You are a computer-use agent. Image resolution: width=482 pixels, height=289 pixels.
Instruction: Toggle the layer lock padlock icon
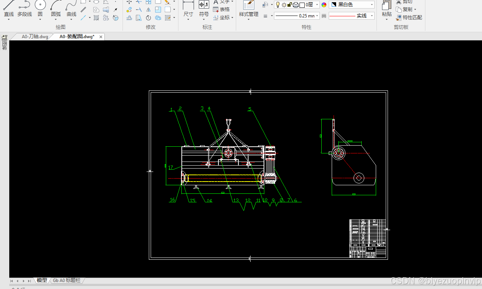pyautogui.click(x=290, y=5)
